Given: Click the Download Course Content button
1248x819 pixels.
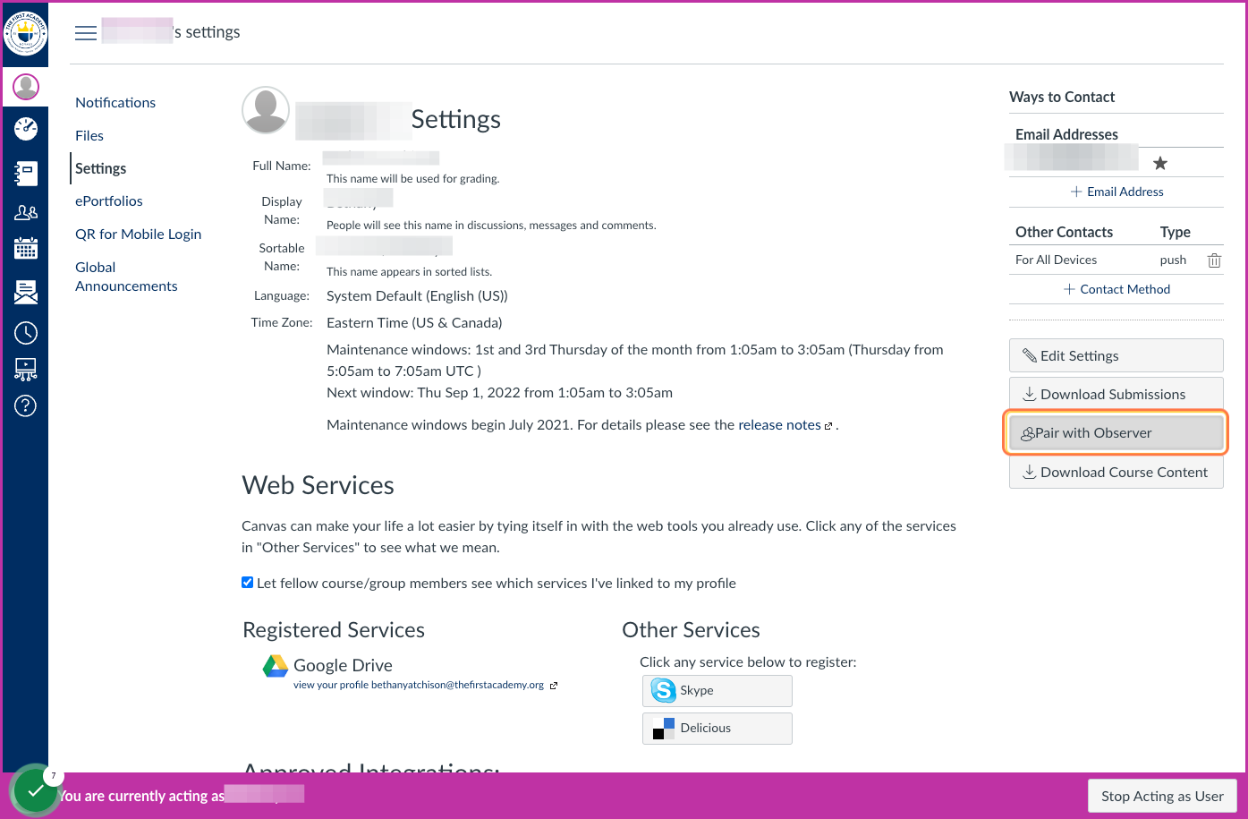Looking at the screenshot, I should (1116, 472).
